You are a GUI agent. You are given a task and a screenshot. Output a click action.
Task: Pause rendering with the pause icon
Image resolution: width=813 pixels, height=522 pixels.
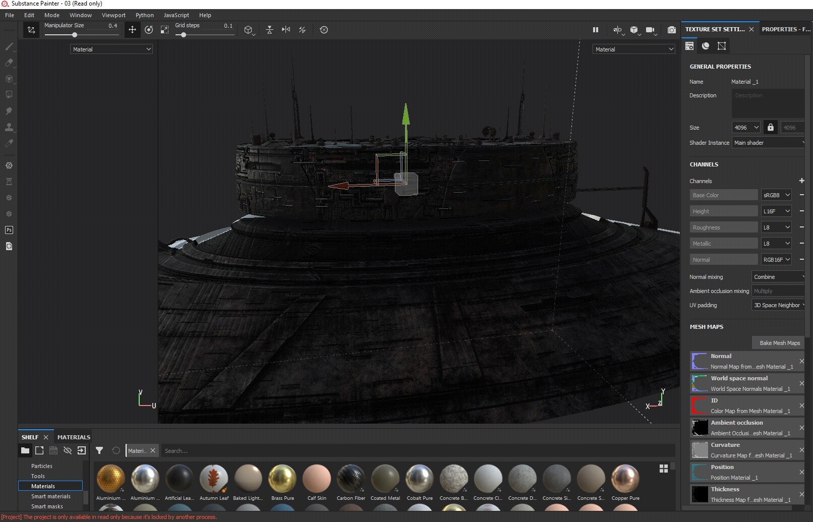(x=595, y=30)
